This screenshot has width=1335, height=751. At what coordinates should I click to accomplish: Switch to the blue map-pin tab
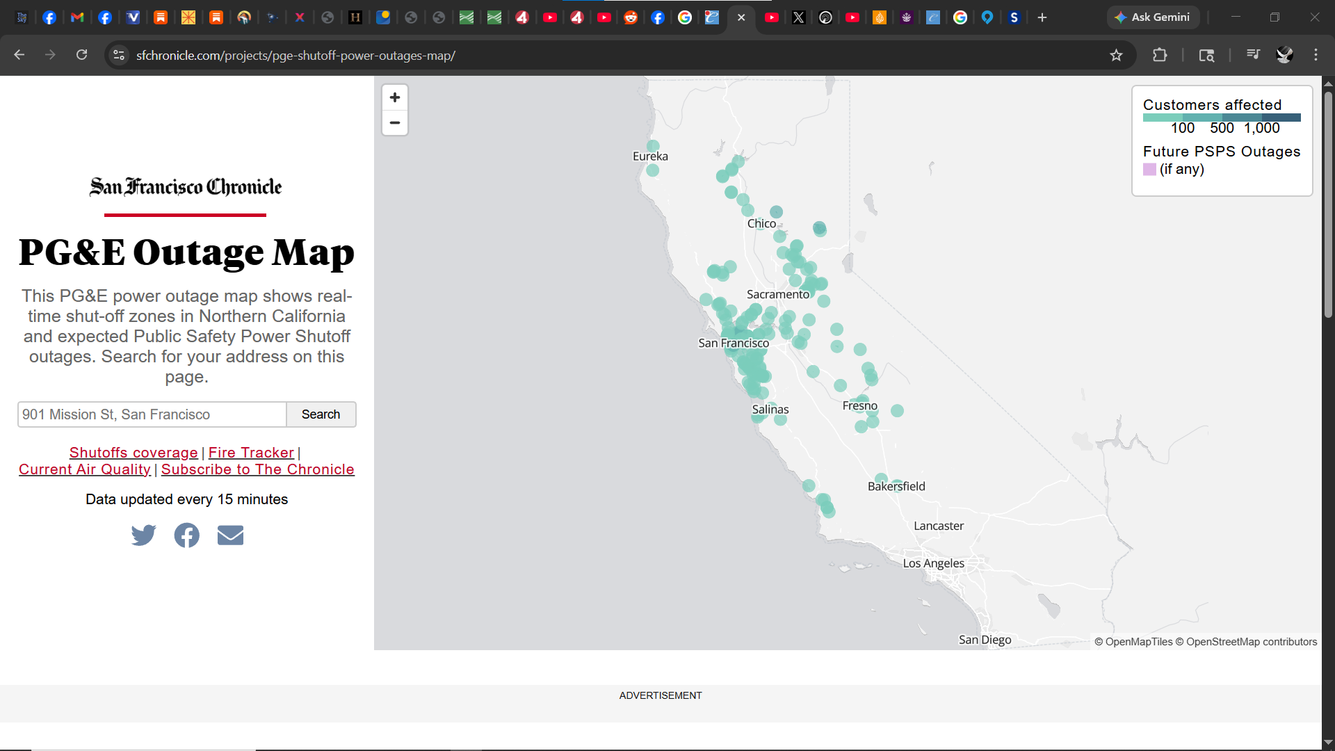[987, 17]
